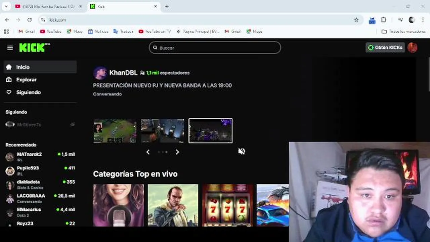This screenshot has height=242, width=430.
Task: Open the blue extension icon in toolbar
Action: [372, 20]
